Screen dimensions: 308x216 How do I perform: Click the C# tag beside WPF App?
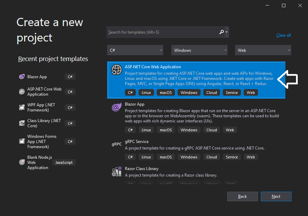pos(70,108)
